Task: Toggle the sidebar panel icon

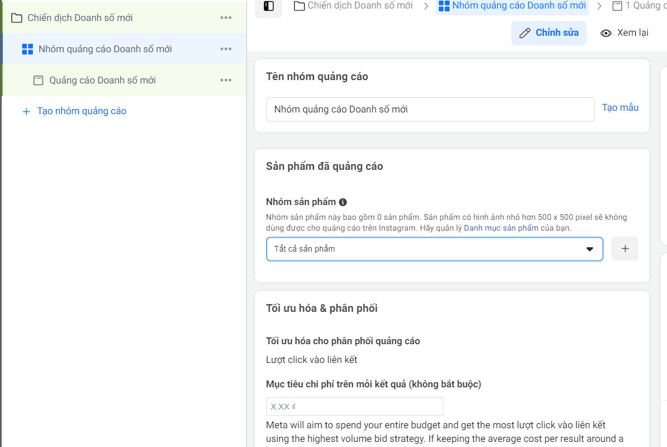Action: pos(269,6)
